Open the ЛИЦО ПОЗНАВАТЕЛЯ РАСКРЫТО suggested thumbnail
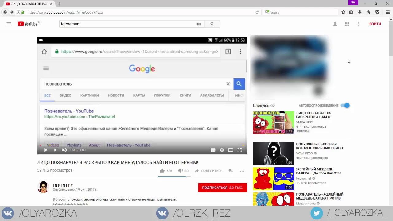 pos(274,122)
